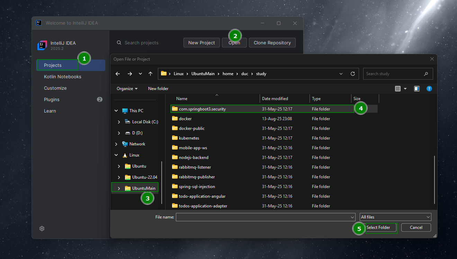Click Linux segment in address breadcrumb

click(x=179, y=74)
